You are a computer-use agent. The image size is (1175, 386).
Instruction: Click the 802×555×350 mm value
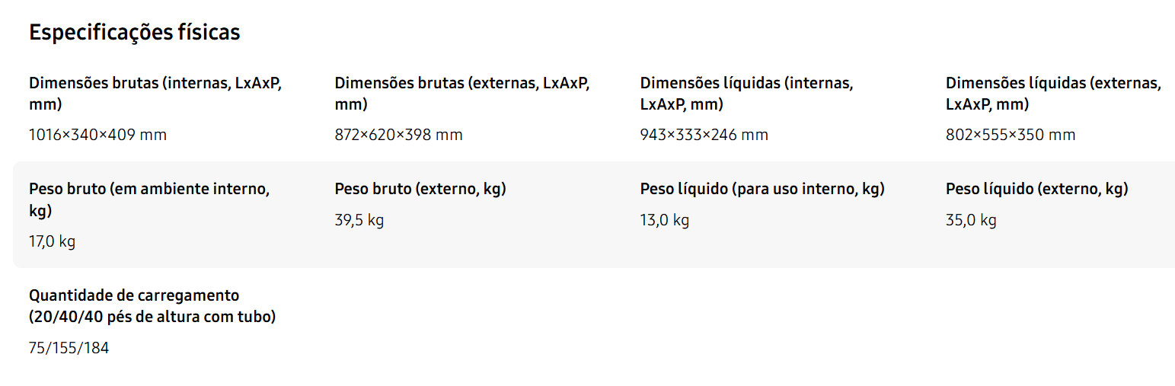1011,136
